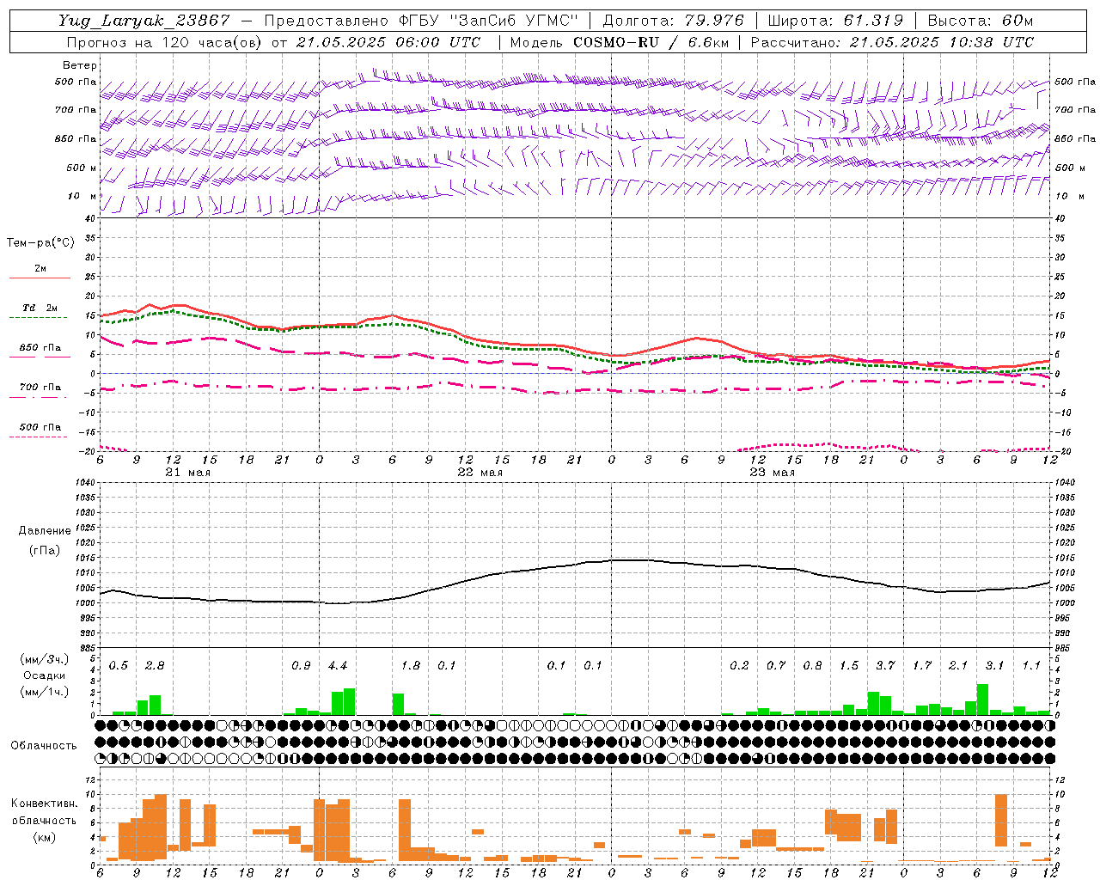The width and height of the screenshot is (1100, 880).
Task: Click the 3.1 three-hour precipitation value
Action: point(995,666)
